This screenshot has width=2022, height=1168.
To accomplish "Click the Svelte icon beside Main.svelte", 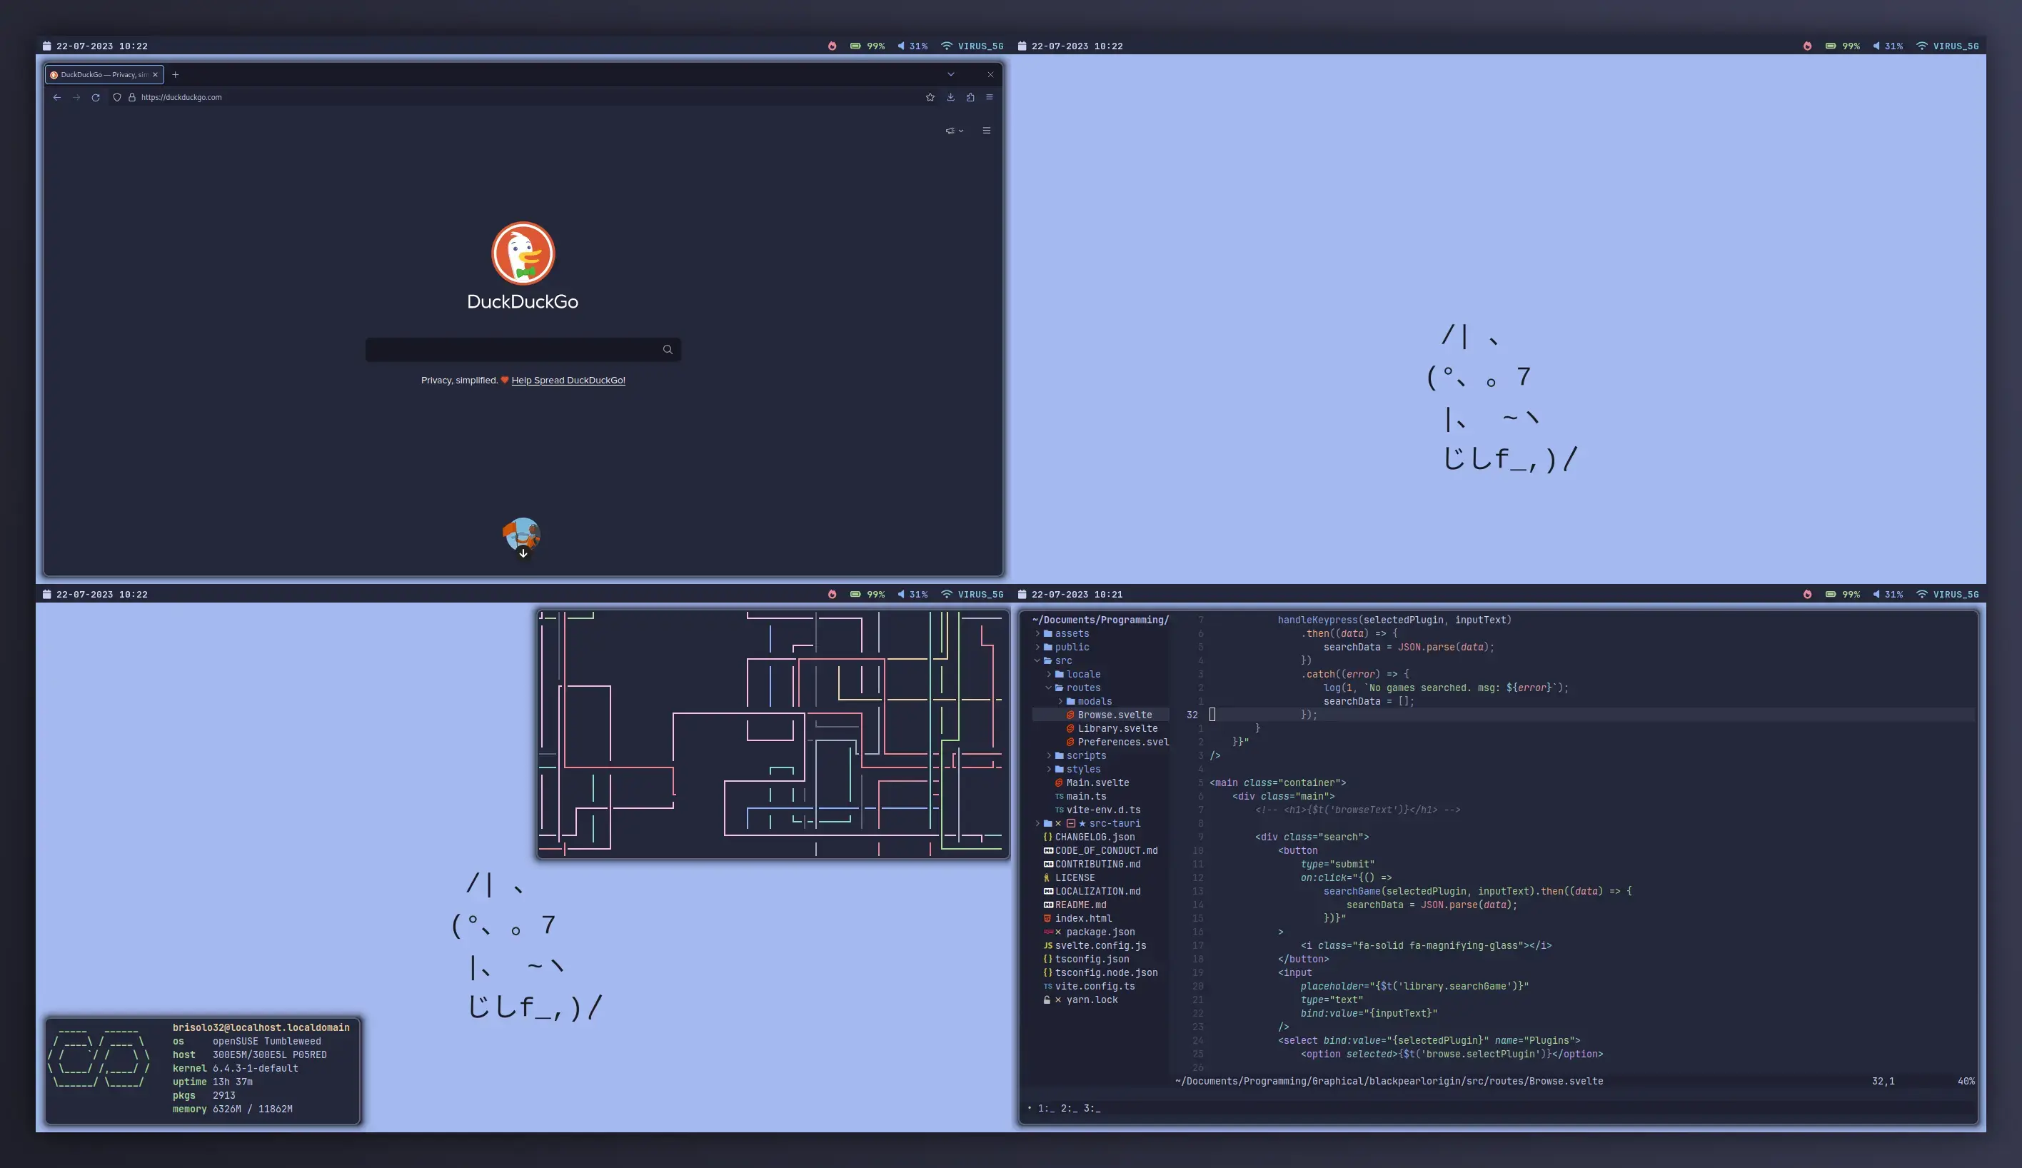I will 1059,783.
